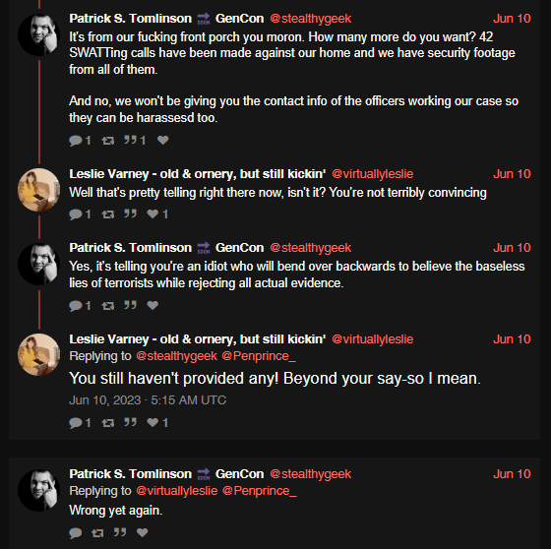The height and width of the screenshot is (549, 551).
Task: Open Jun 10 date link of first tweet
Action: tap(512, 19)
